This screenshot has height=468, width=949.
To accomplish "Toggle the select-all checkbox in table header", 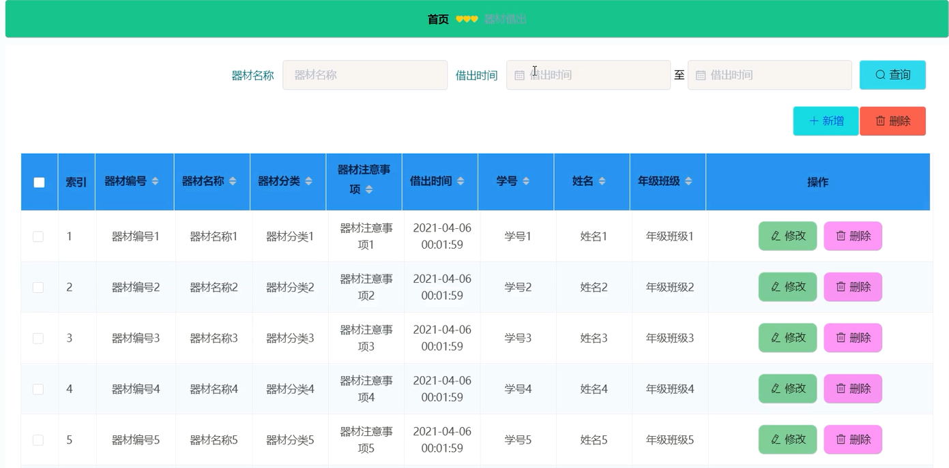I will point(40,183).
